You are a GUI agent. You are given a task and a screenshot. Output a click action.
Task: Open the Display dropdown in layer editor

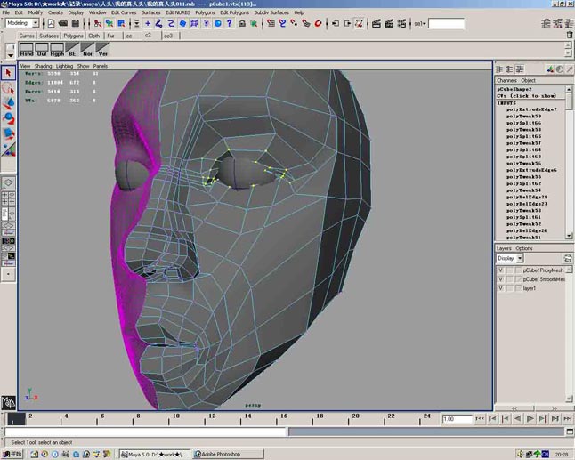(520, 258)
